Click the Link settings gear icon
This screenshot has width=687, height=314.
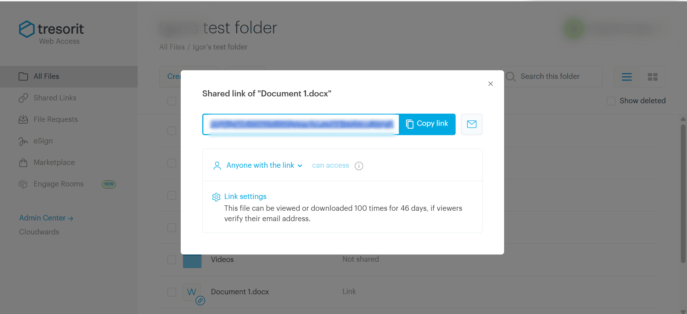[216, 197]
